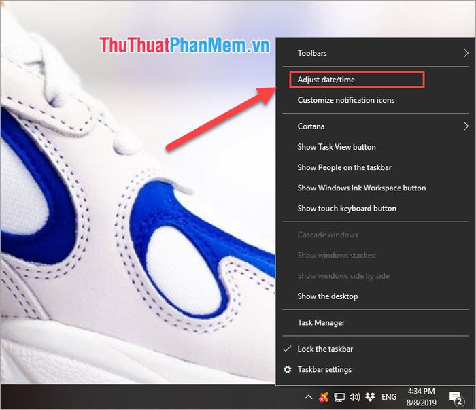Click the antivirus icon in the system tray
This screenshot has width=476, height=410.
[x=324, y=397]
